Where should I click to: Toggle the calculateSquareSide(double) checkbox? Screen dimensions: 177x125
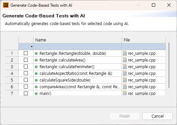26,80
